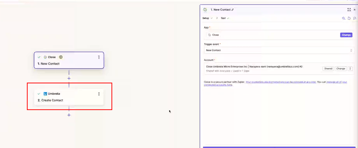This screenshot has height=148, width=358.
Task: Change the connected Close account
Action: 340,69
